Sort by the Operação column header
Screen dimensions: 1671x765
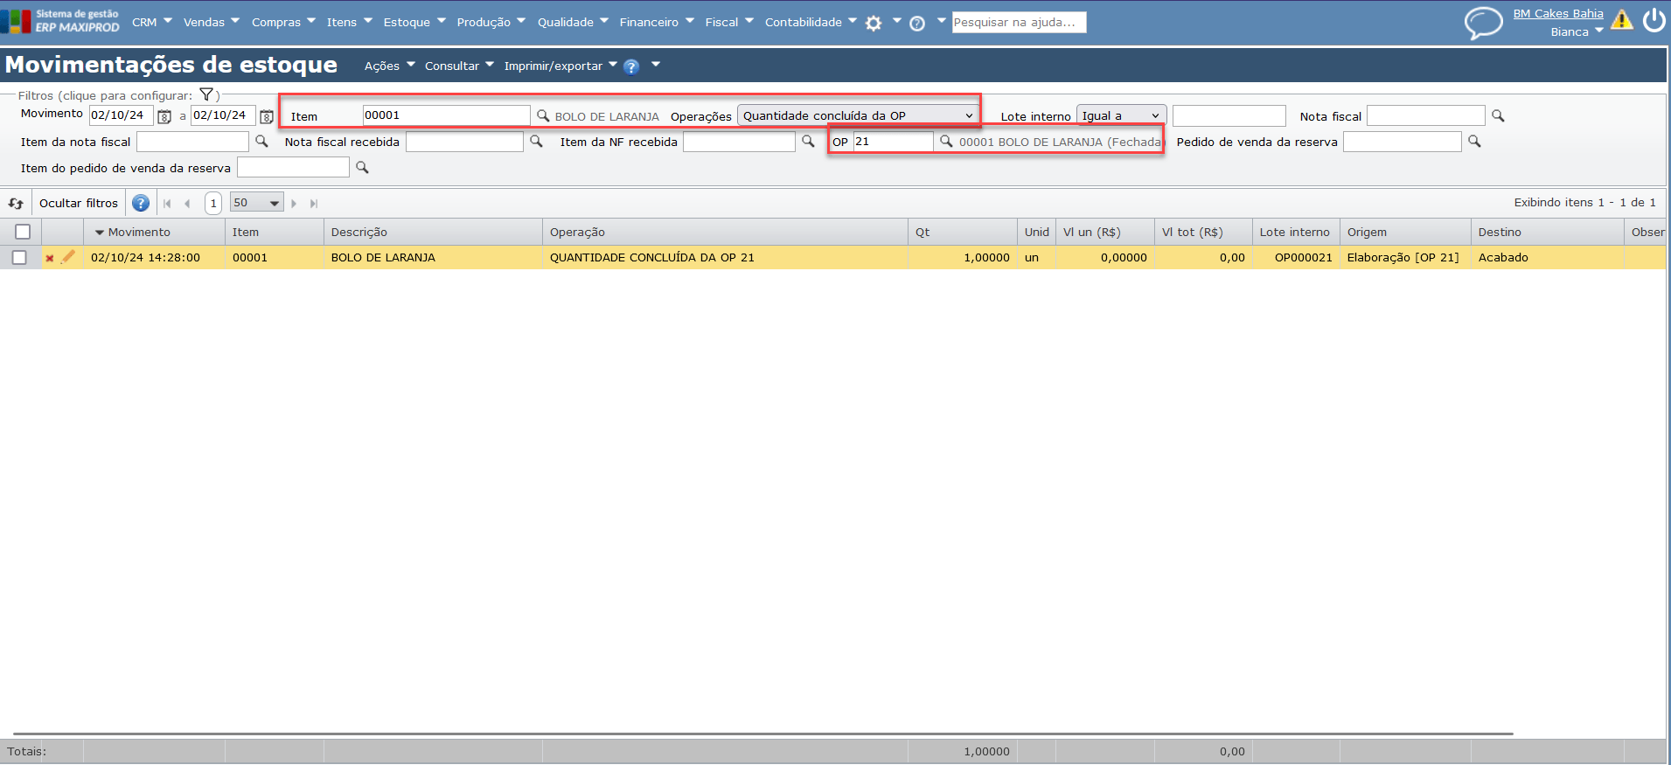click(725, 232)
